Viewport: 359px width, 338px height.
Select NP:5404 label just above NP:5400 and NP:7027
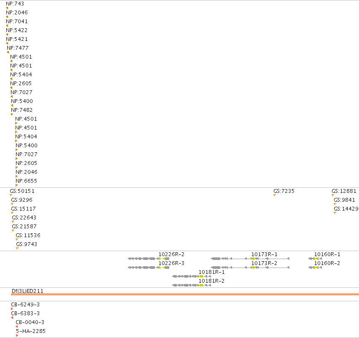(26, 137)
